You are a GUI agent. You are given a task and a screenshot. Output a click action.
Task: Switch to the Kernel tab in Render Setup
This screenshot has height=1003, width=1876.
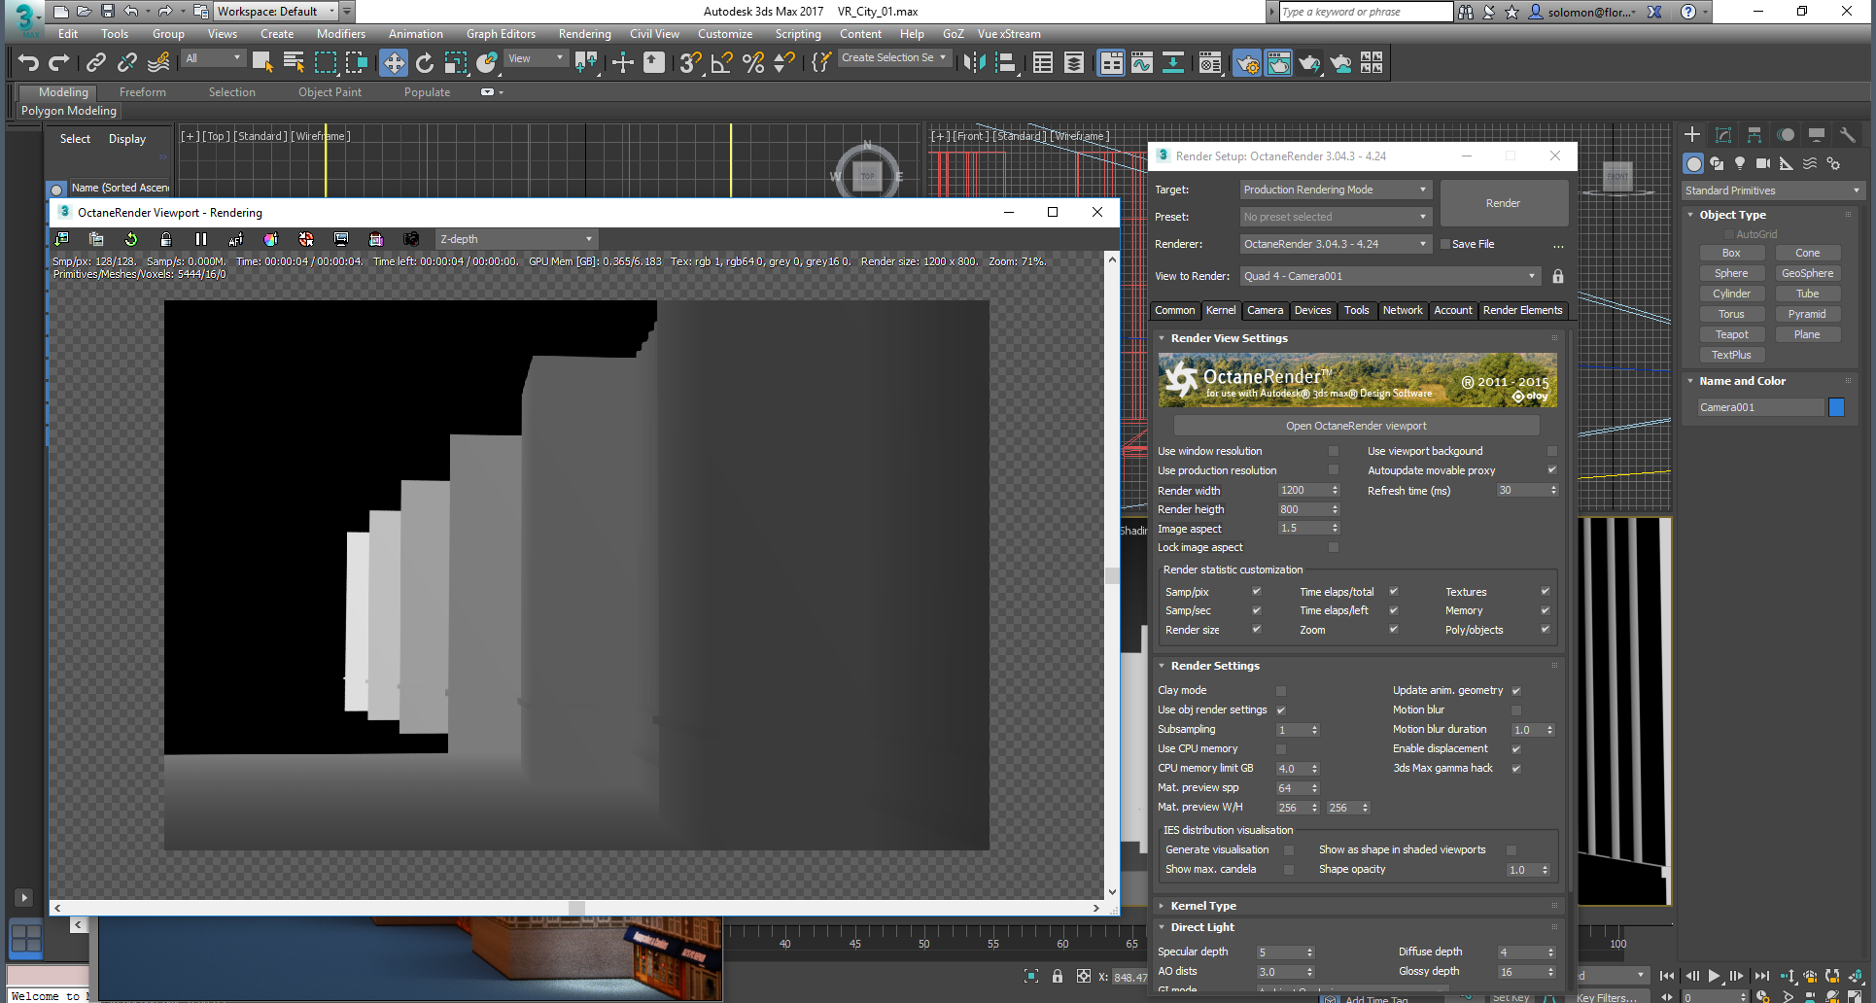tap(1221, 310)
